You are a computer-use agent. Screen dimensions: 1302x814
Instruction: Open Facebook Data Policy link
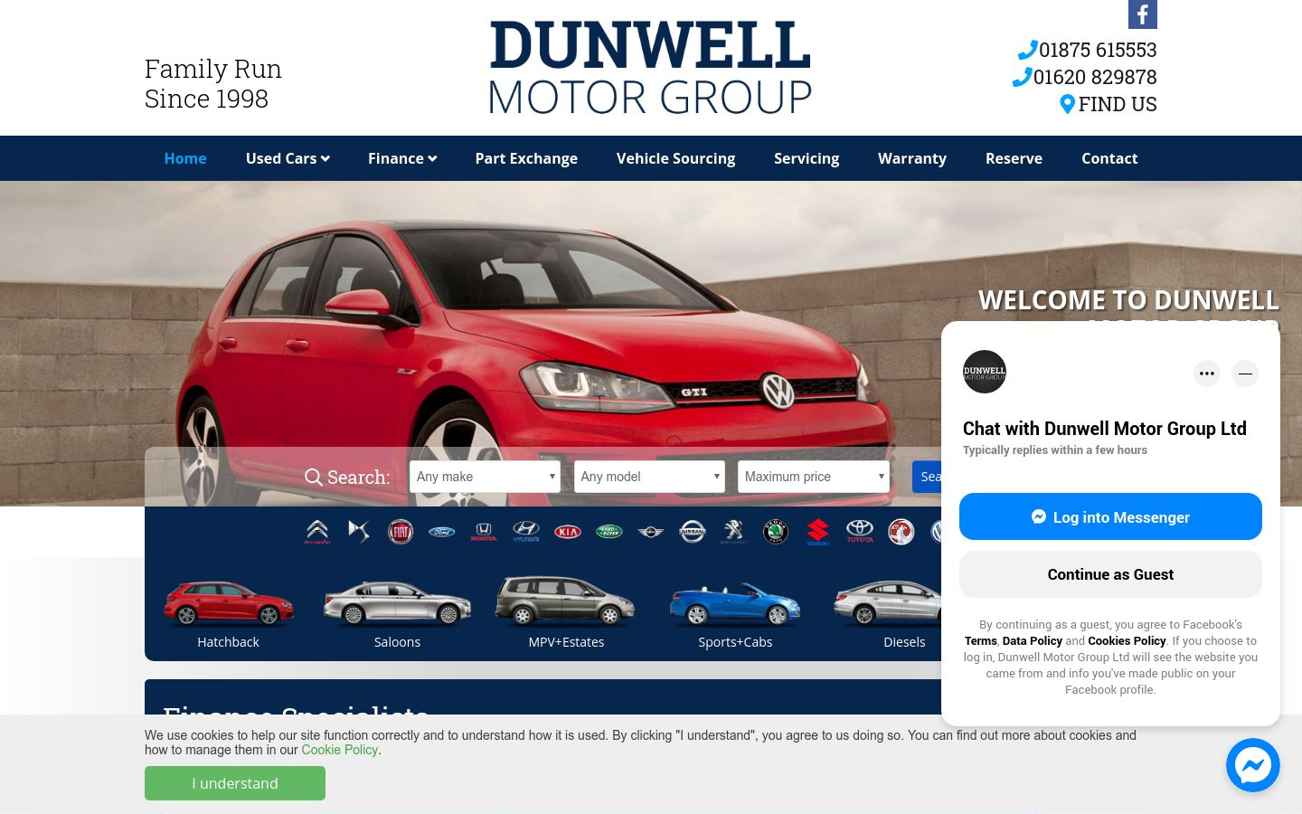pyautogui.click(x=1032, y=640)
